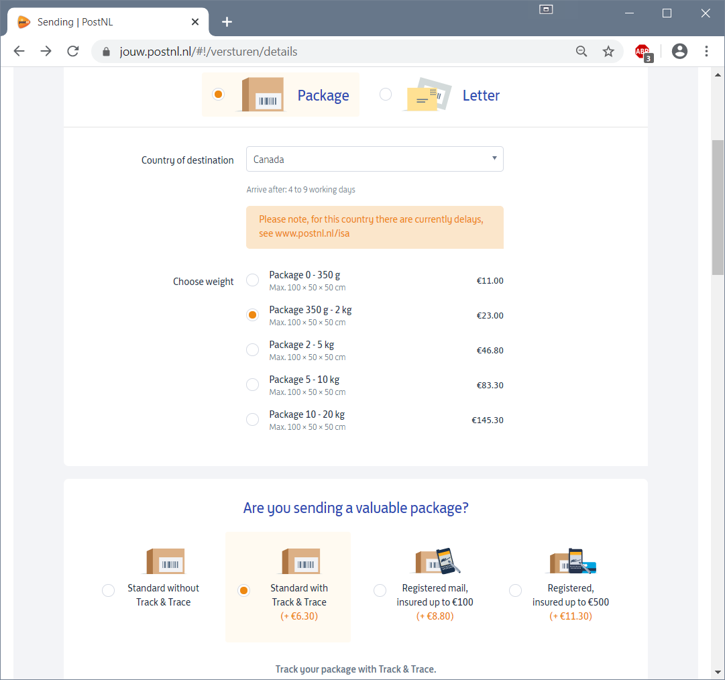Open the Chrome profile account icon
This screenshot has width=725, height=680.
click(x=679, y=52)
